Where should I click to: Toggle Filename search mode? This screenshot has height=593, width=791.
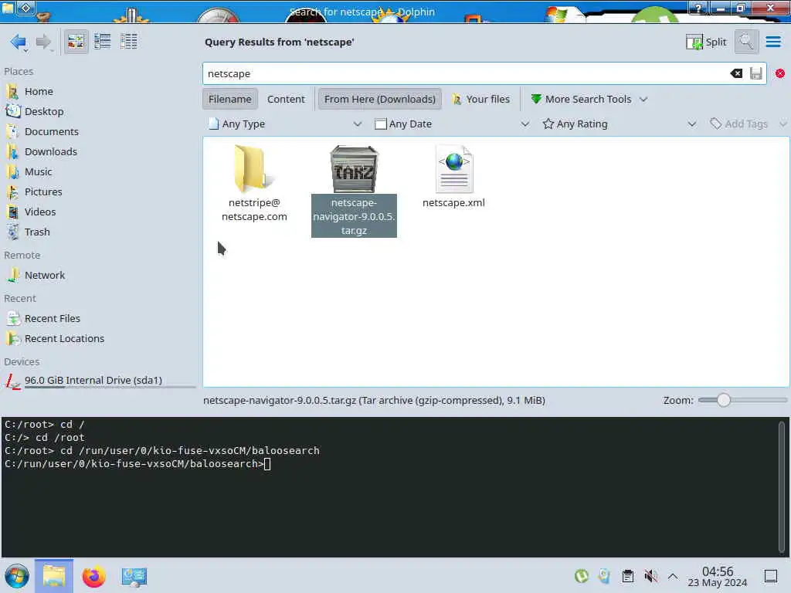[x=229, y=100]
